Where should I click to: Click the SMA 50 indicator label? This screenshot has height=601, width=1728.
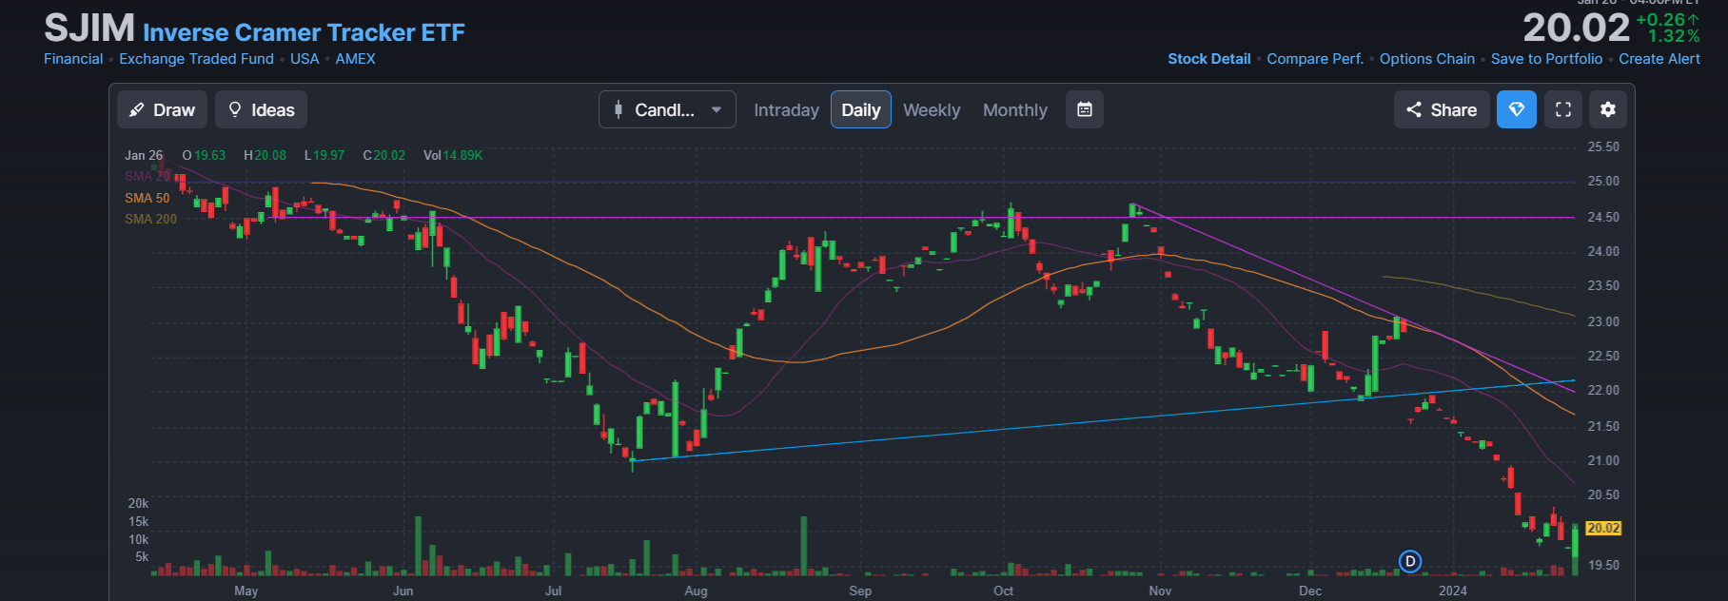click(147, 198)
